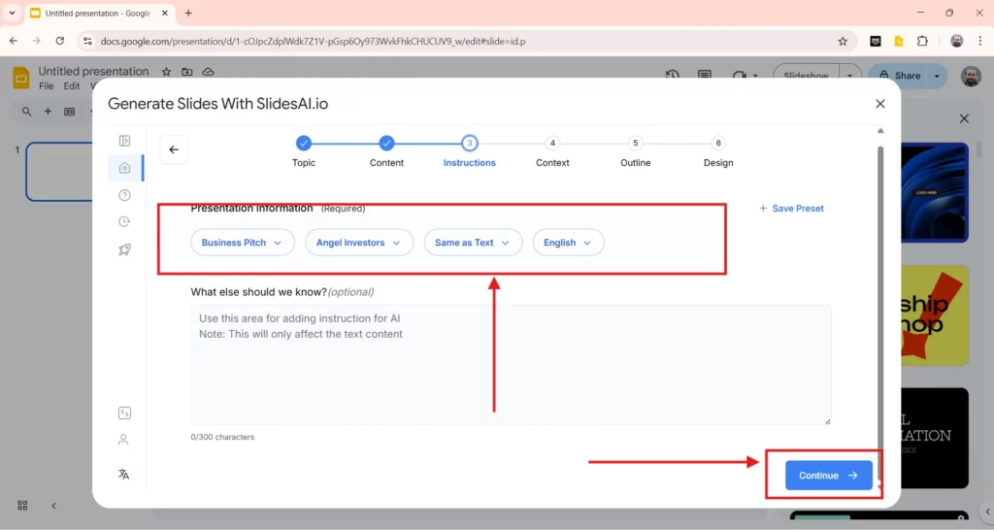This screenshot has width=994, height=530.
Task: Click the user account icon in the SlidesAI sidebar
Action: tap(123, 440)
